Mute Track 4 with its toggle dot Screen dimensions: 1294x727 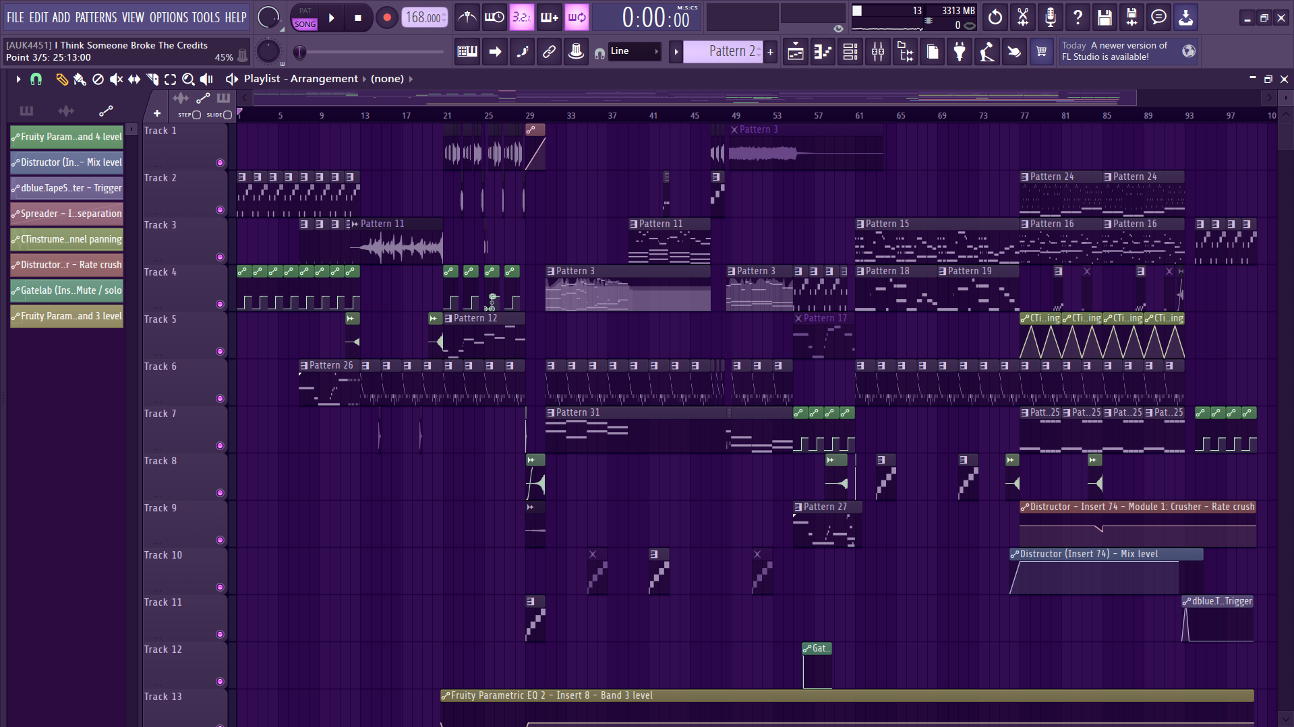[220, 304]
